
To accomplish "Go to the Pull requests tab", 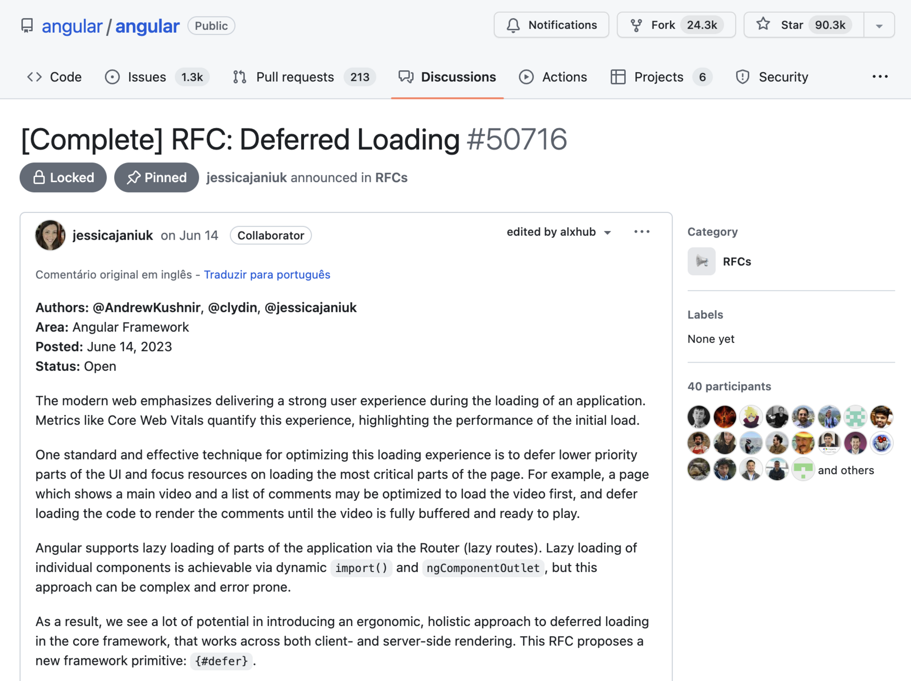I will click(x=305, y=77).
